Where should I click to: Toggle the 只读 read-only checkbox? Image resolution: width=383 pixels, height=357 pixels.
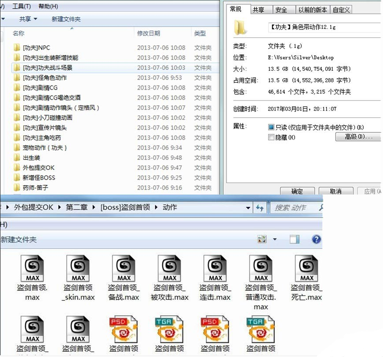(271, 127)
